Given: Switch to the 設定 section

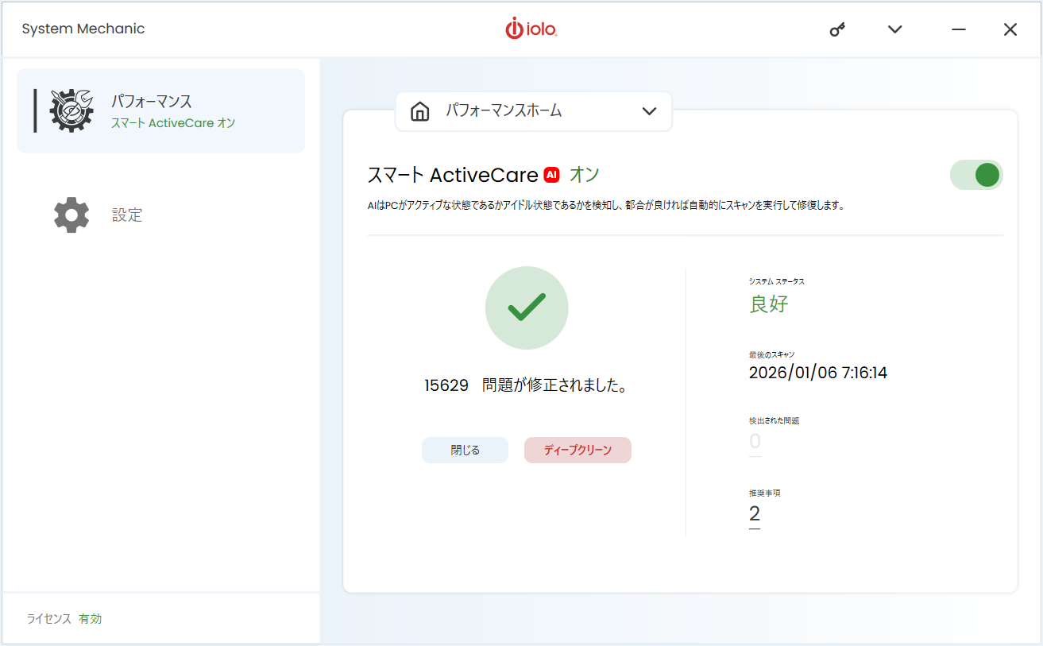Looking at the screenshot, I should click(x=126, y=215).
